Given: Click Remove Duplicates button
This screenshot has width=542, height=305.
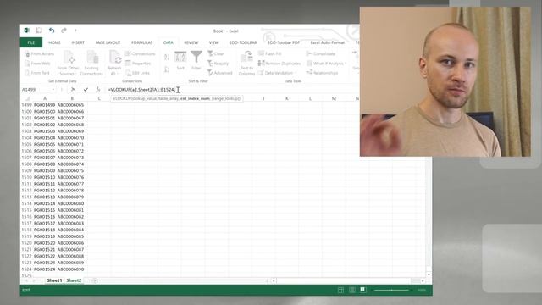Looking at the screenshot, I should click(279, 64).
